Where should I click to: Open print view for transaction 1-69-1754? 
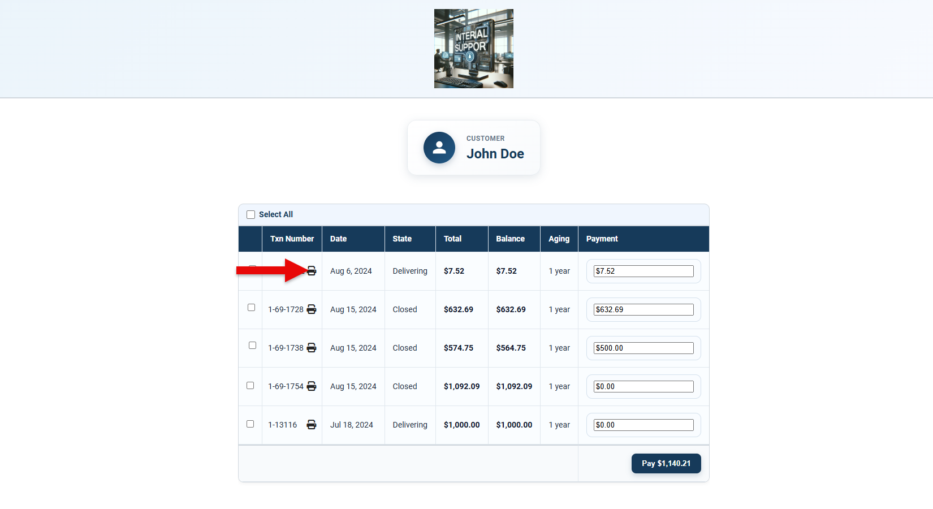[311, 386]
